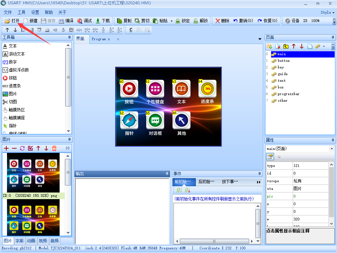The image size is (337, 253).
Task: Start the 调试 debug tool
Action: click(85, 21)
